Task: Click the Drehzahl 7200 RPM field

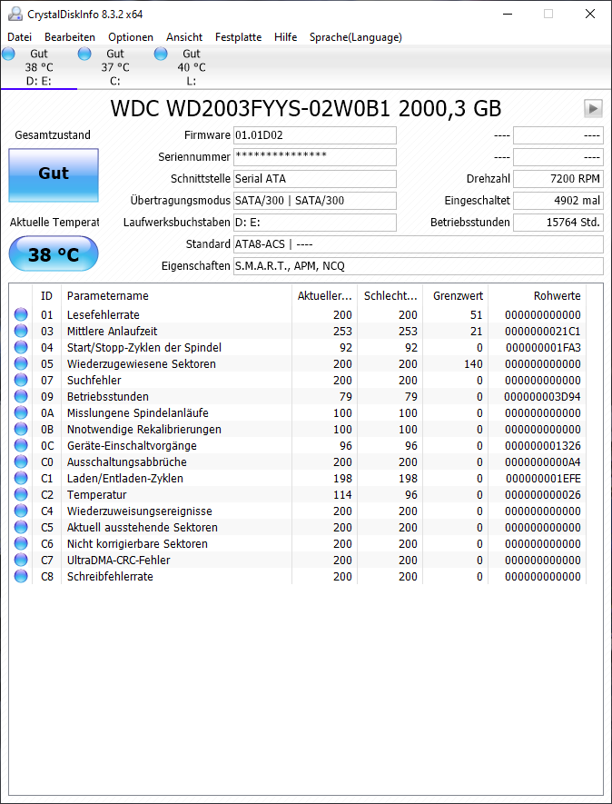Action: tap(558, 179)
